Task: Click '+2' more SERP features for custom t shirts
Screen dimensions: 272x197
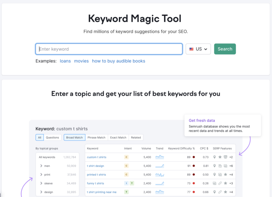Action: 231,157
